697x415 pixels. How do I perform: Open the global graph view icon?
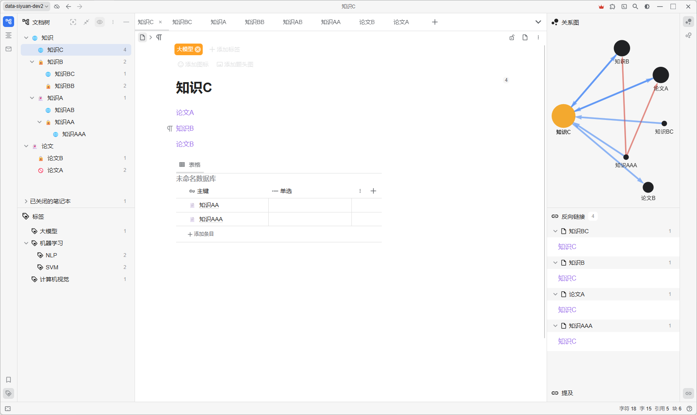pos(688,35)
